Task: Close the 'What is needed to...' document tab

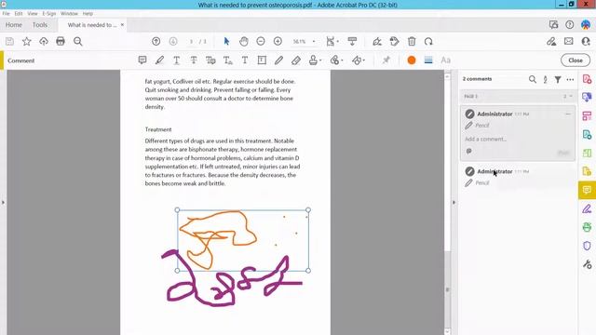Action: click(x=122, y=25)
